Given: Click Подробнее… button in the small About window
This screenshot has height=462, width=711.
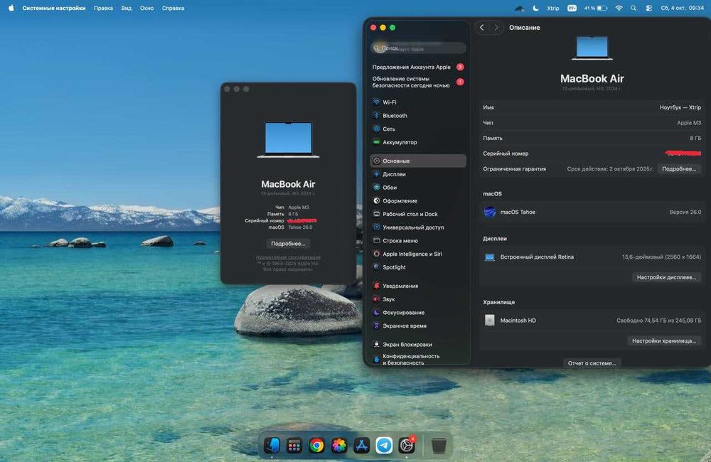Looking at the screenshot, I should tap(289, 244).
